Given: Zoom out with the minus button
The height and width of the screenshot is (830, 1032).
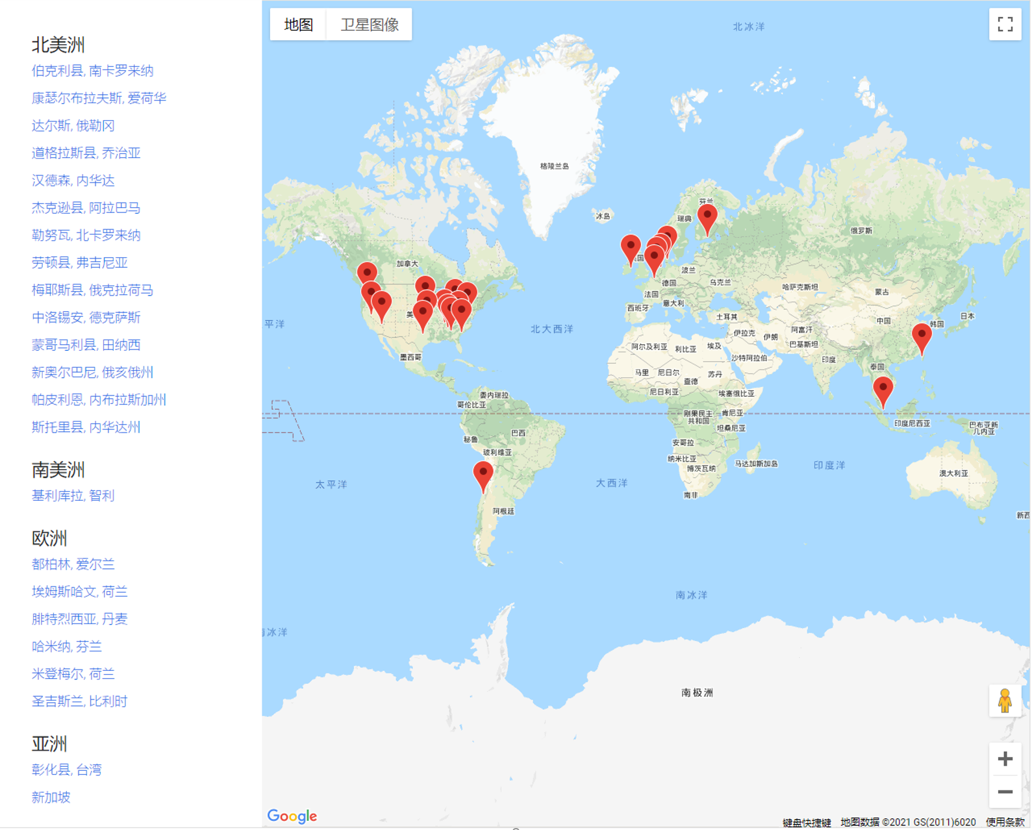Looking at the screenshot, I should (x=1004, y=792).
